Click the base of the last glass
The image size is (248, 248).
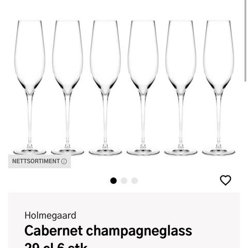point(219,151)
